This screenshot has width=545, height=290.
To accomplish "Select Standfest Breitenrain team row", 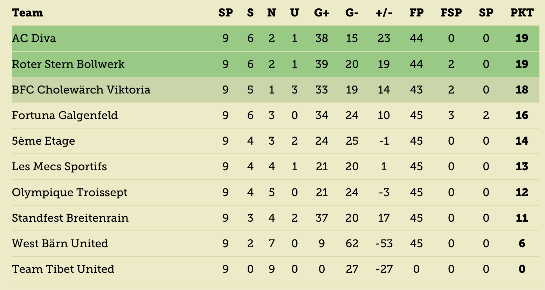I will (x=276, y=218).
